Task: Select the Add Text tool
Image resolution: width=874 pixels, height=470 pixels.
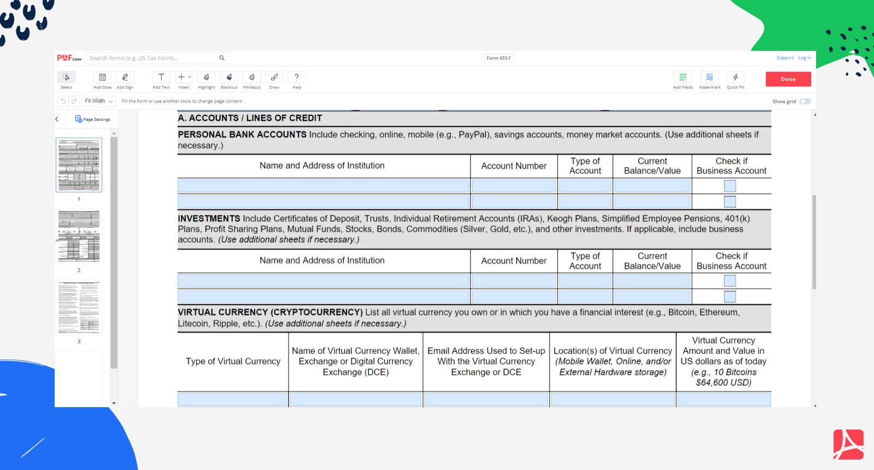Action: pyautogui.click(x=161, y=80)
